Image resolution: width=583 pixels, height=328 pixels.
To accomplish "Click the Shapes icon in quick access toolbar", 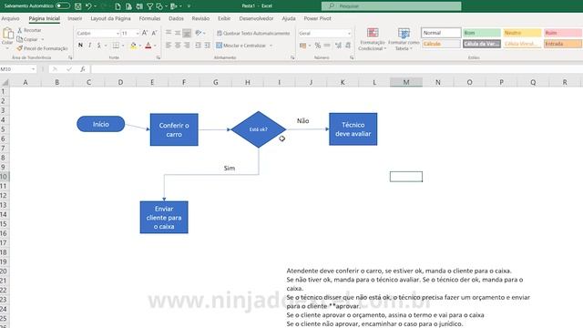I will (159, 6).
